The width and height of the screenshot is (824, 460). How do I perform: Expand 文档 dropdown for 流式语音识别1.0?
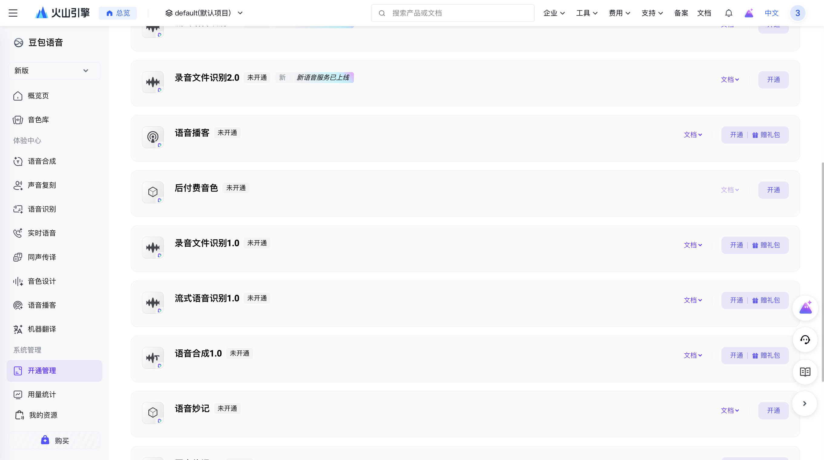[693, 300]
